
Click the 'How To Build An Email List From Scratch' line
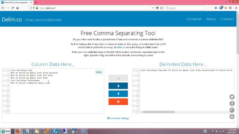pyautogui.click(x=34, y=73)
